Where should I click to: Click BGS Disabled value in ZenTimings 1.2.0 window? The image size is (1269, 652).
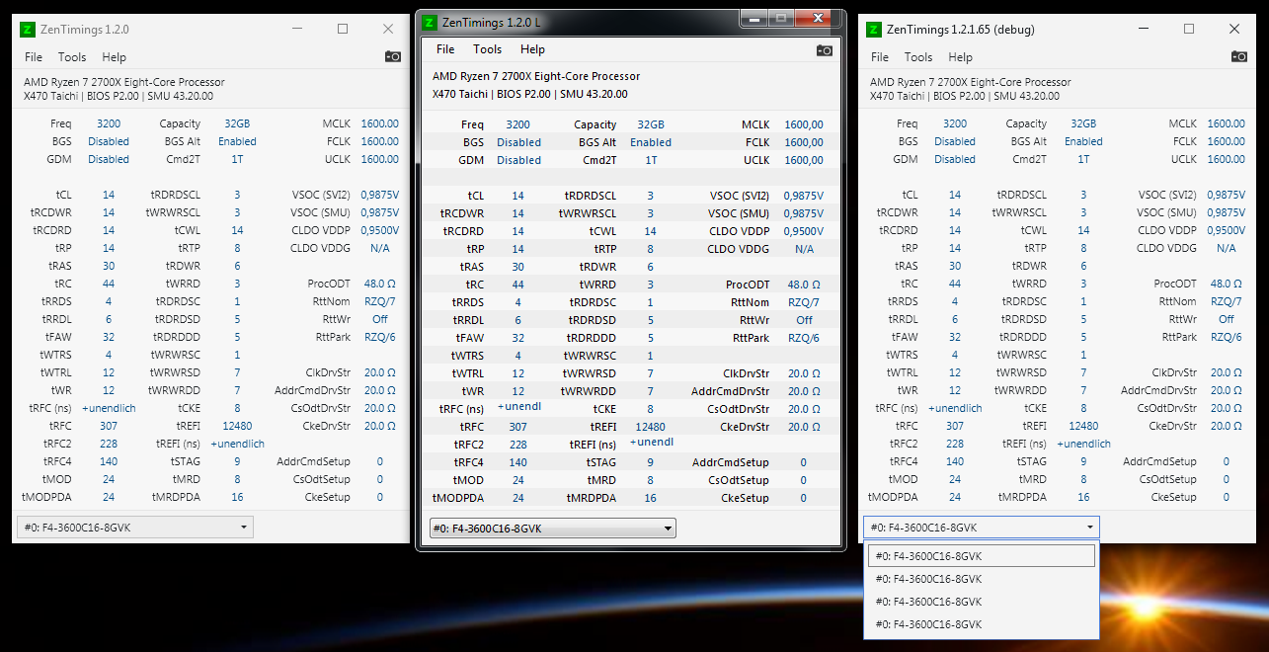click(x=109, y=141)
